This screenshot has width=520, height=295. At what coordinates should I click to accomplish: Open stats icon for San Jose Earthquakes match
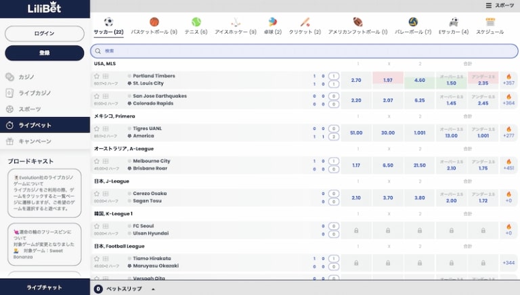(106, 96)
